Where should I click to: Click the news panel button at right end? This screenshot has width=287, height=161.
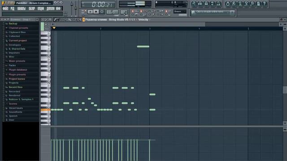tap(232, 13)
